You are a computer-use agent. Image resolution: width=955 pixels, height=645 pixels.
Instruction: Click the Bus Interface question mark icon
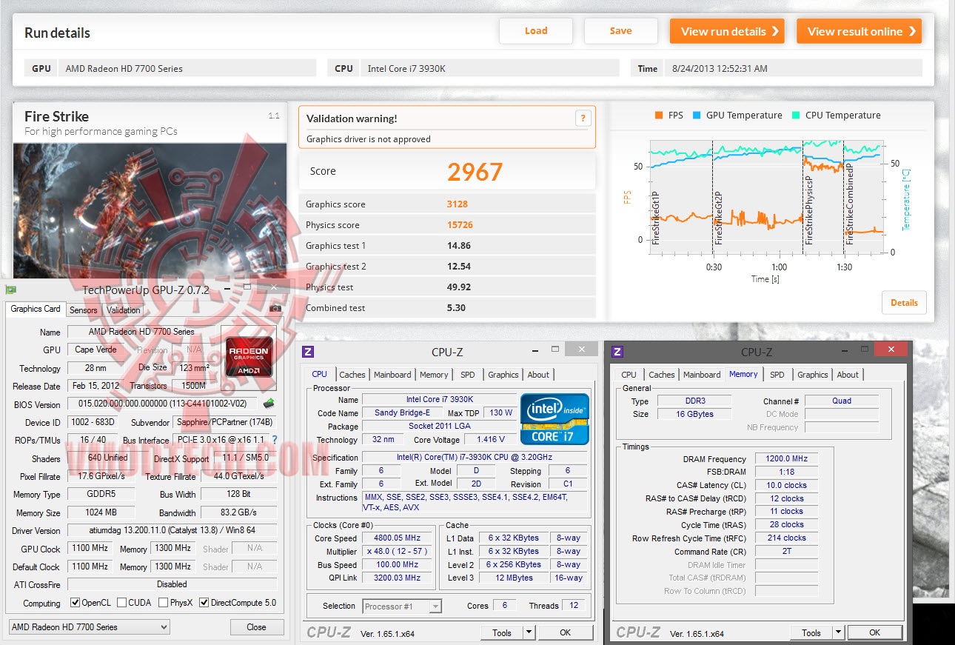pyautogui.click(x=275, y=440)
